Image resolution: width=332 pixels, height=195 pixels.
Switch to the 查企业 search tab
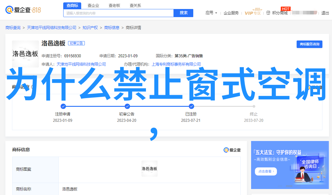click(x=93, y=5)
